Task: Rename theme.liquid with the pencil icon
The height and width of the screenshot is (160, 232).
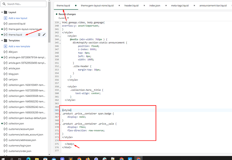Action: (x=44, y=35)
